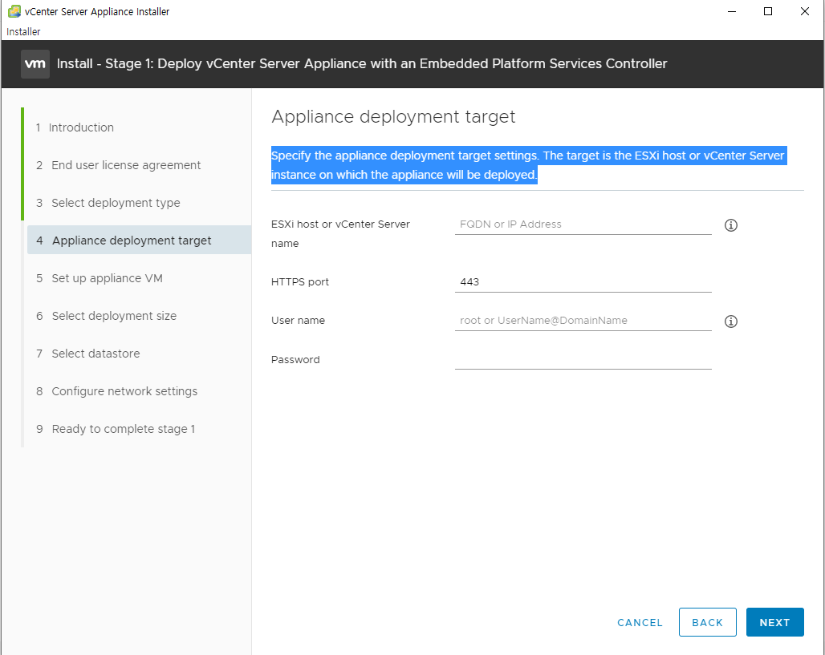
Task: Click the vm logo in header
Action: [x=35, y=63]
